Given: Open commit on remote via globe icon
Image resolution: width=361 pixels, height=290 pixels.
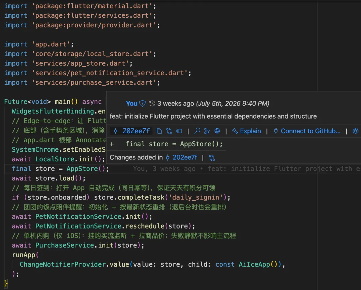Looking at the screenshot, I should click(217, 131).
